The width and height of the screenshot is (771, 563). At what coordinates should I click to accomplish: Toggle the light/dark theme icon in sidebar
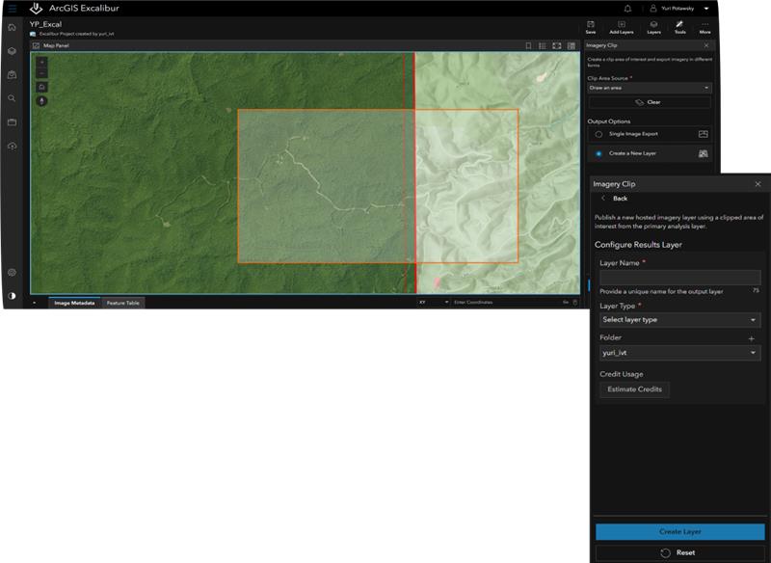[x=12, y=296]
